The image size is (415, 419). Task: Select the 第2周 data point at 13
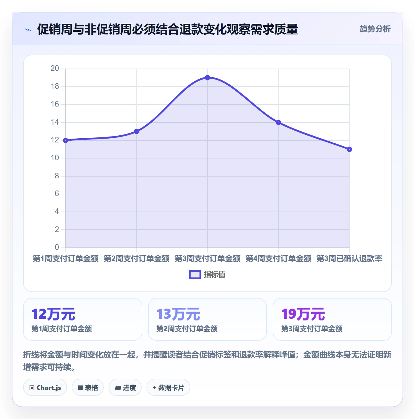(x=136, y=131)
